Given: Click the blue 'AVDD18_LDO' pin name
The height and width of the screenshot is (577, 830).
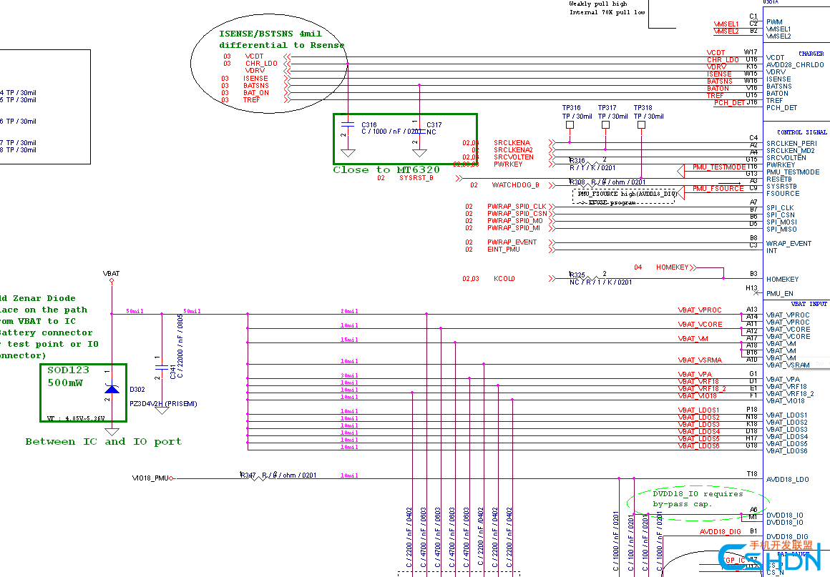Looking at the screenshot, I should 787,480.
